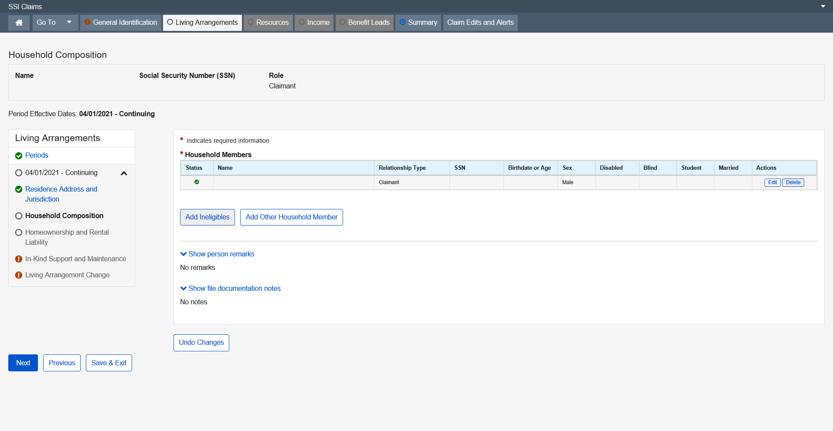The width and height of the screenshot is (833, 431).
Task: Select the 04/01/2021 - Continuing period radio
Action: pyautogui.click(x=19, y=173)
